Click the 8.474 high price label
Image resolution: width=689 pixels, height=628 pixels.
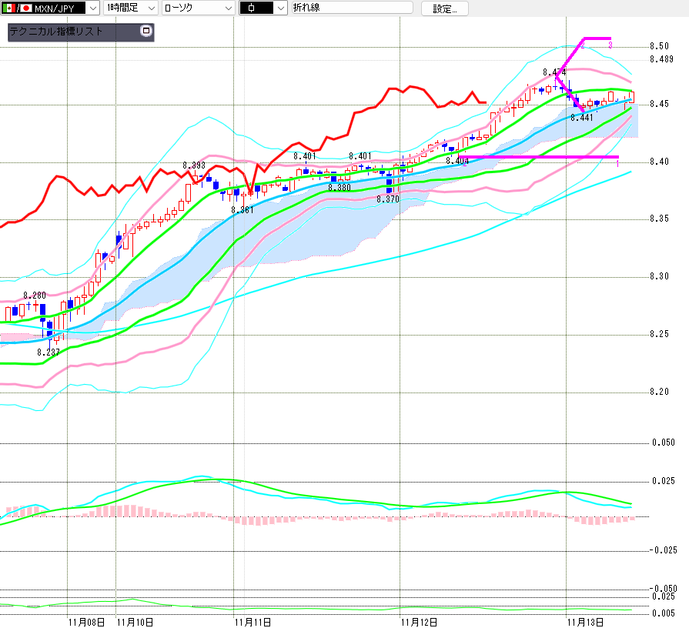tap(554, 72)
